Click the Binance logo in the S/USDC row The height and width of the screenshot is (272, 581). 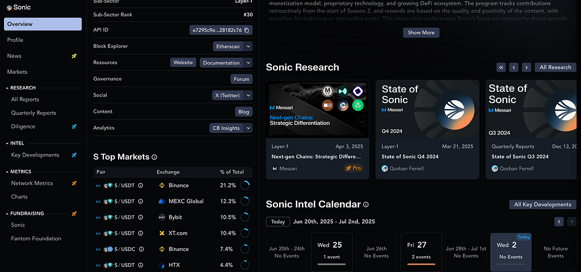click(162, 249)
